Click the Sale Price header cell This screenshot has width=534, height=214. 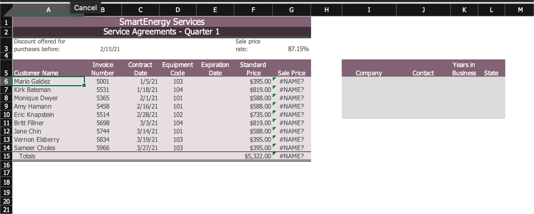[292, 68]
